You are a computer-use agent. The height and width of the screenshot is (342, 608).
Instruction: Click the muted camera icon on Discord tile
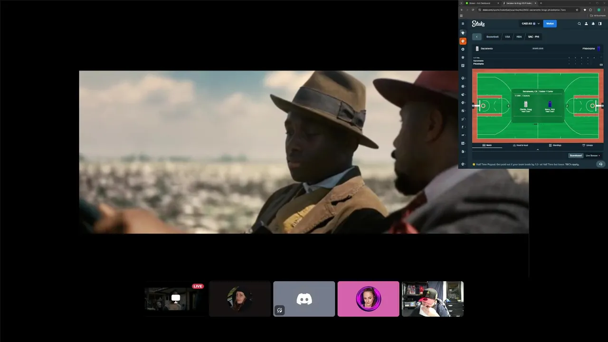tap(279, 310)
